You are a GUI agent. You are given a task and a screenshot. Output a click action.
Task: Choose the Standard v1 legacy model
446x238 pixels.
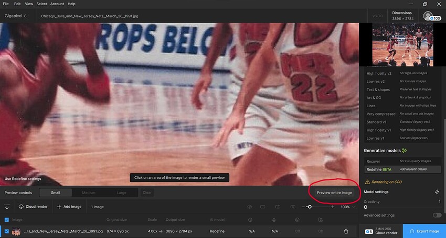point(402,122)
